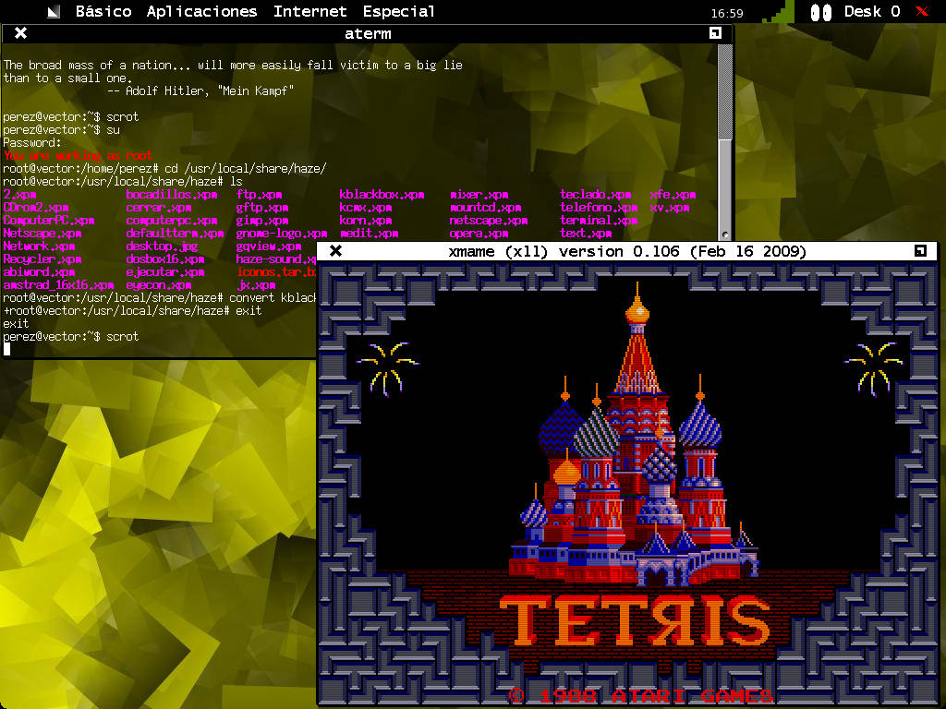Click the red X icon in panel
The width and height of the screenshot is (946, 709).
pos(922,11)
